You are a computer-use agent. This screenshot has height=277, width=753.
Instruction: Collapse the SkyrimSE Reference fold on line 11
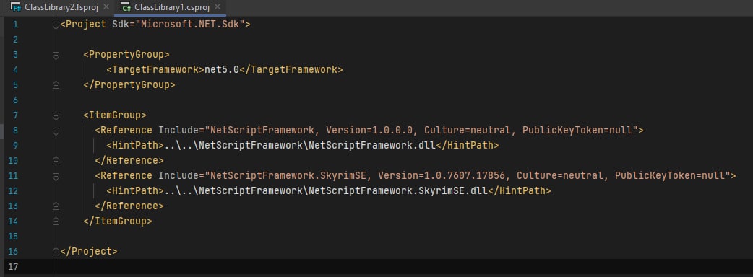point(56,176)
